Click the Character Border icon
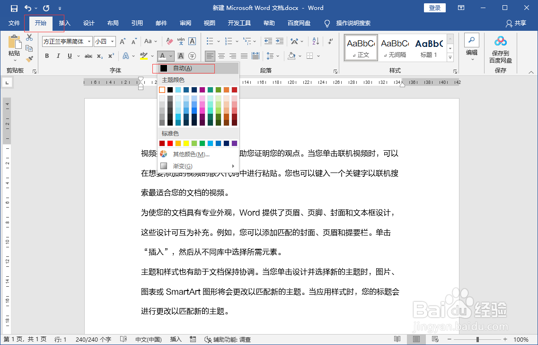 point(192,42)
